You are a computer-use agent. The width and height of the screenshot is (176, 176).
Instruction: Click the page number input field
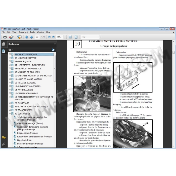[37, 37]
